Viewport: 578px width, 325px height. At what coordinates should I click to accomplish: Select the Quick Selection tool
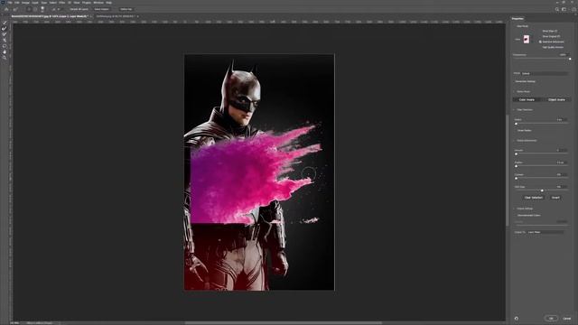coord(5,23)
